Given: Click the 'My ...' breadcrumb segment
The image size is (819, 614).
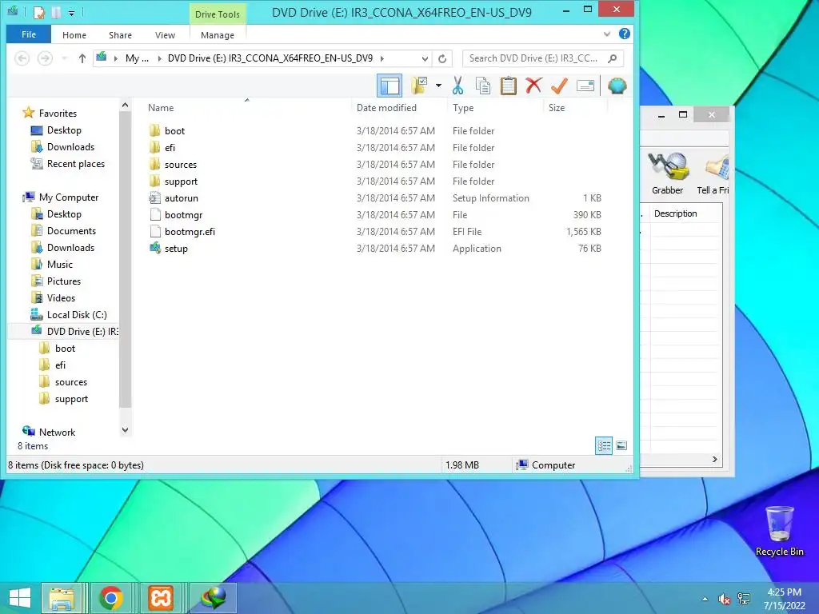Looking at the screenshot, I should click(x=137, y=58).
